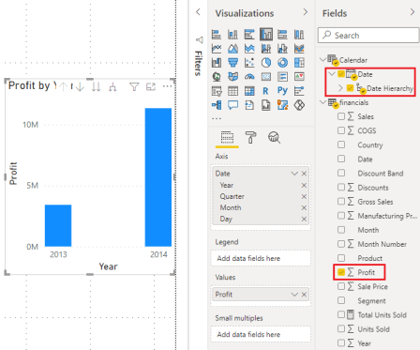Screen dimensions: 420x350
Task: Click the Drill up arrow on chart
Action: (63, 86)
